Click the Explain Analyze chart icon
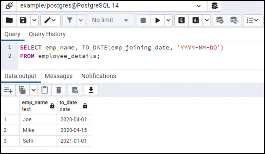This screenshot has width=265, height=154. pos(196,20)
